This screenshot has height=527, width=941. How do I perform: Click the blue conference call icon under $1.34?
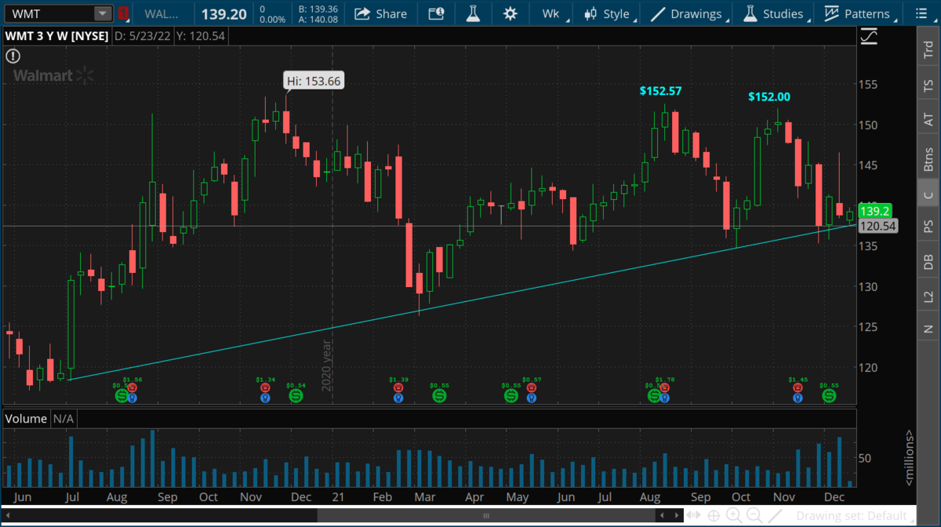click(x=266, y=398)
